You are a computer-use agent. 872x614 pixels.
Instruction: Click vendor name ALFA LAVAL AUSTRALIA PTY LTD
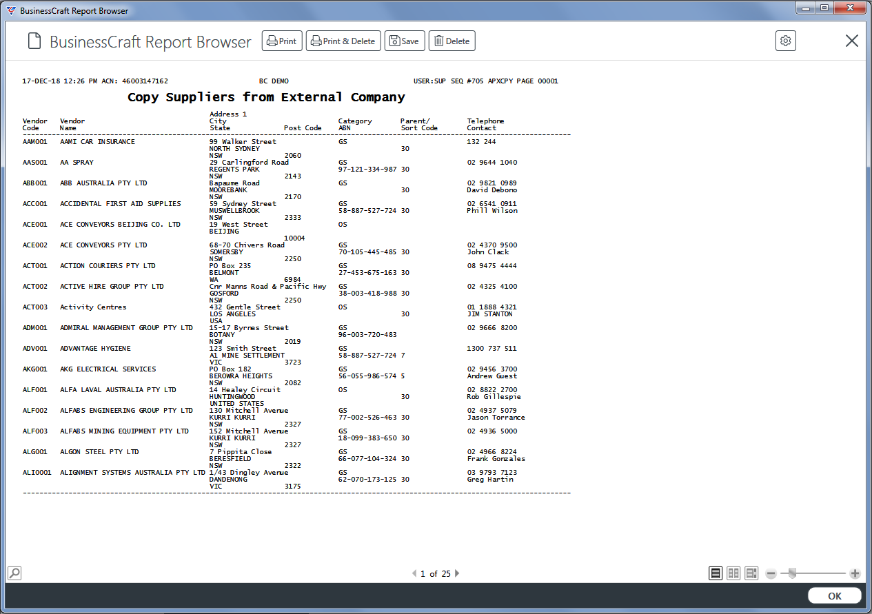coord(119,390)
